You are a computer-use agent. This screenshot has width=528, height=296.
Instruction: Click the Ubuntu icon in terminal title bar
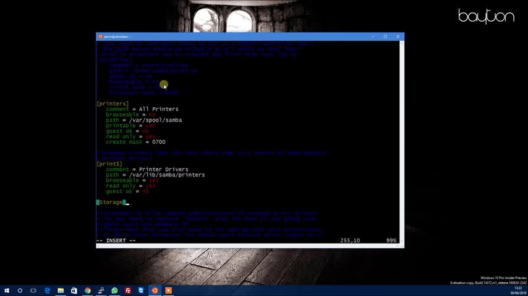100,36
